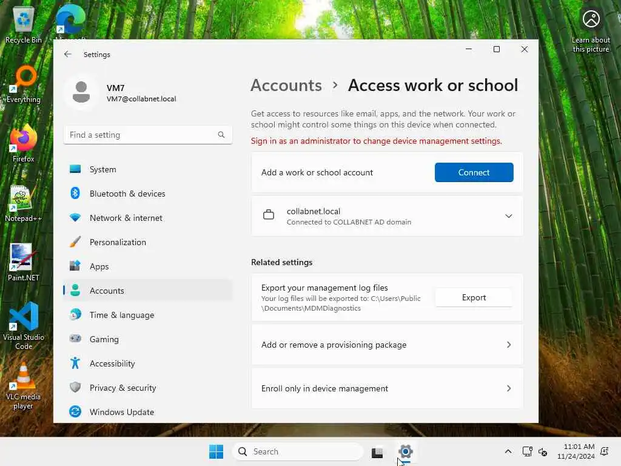The width and height of the screenshot is (621, 466).
Task: Click the muted volume tray icon
Action: pos(543,451)
